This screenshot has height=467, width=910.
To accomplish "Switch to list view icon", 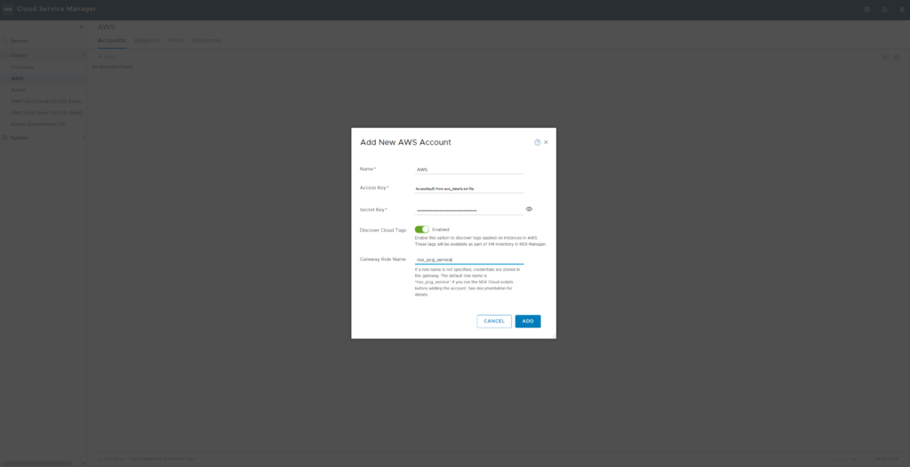I will [x=896, y=57].
